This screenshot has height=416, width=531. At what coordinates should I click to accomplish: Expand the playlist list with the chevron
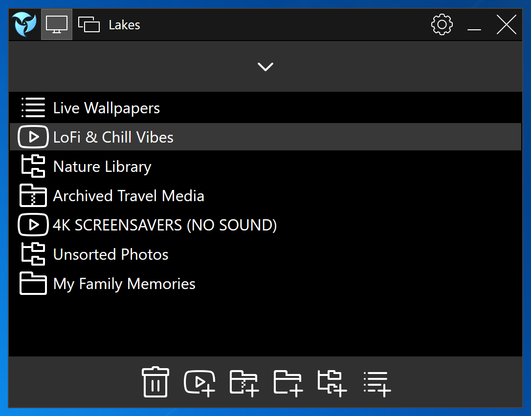(x=265, y=66)
